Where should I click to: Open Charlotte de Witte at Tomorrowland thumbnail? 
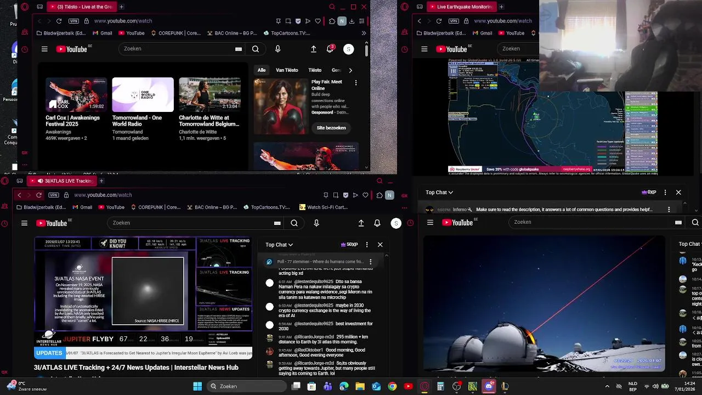210,94
